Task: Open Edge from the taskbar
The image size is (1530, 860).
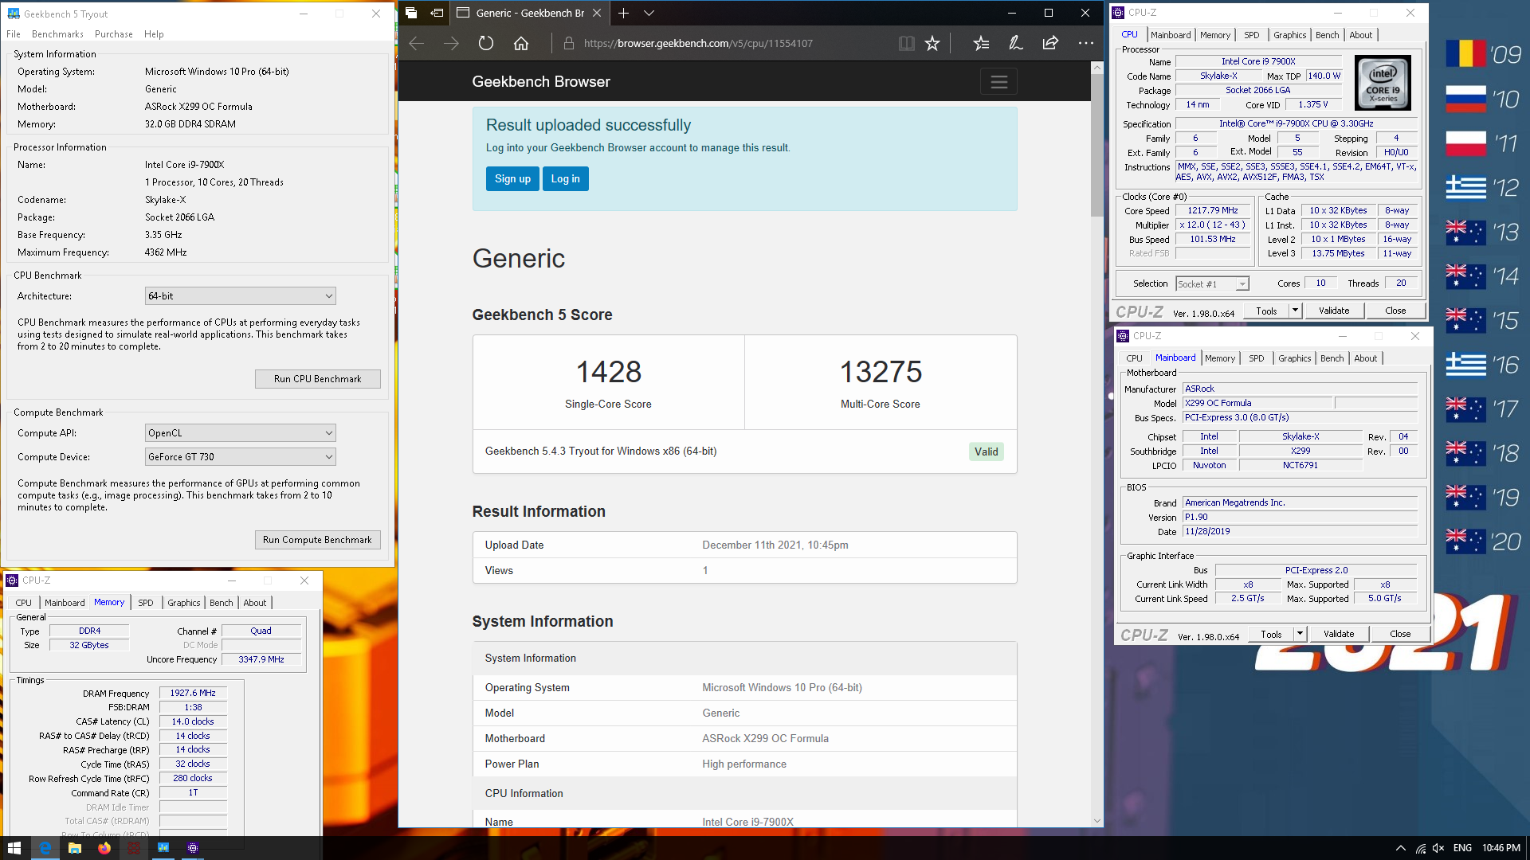Action: [45, 848]
